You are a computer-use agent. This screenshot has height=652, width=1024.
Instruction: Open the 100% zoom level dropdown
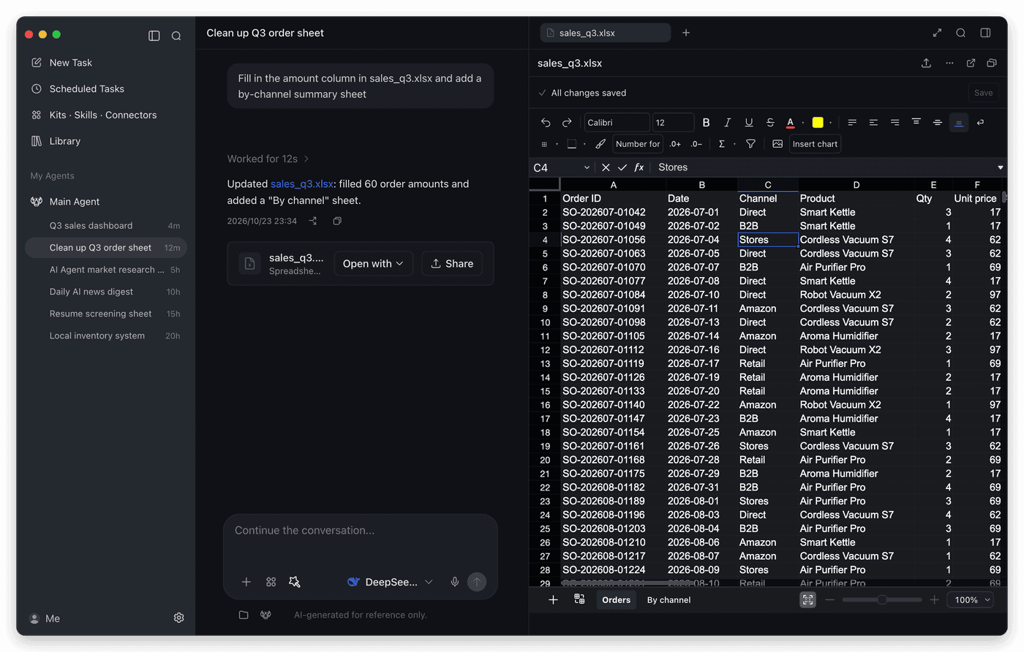click(971, 600)
